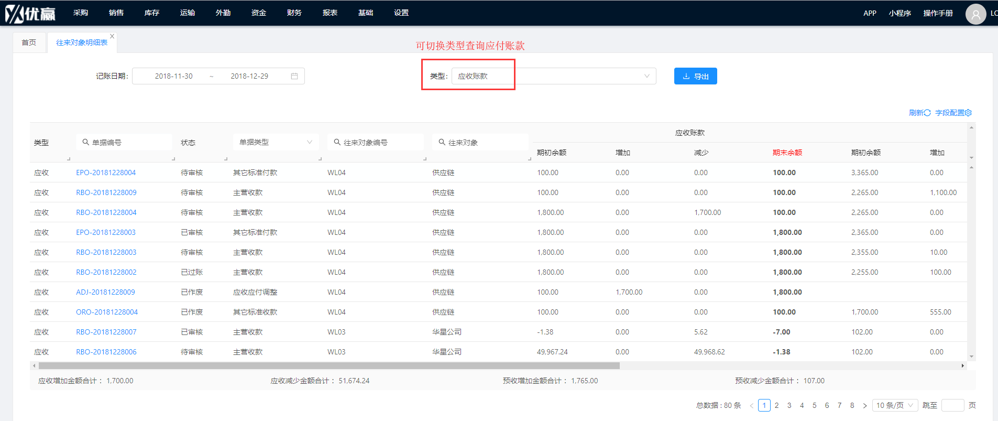The height and width of the screenshot is (421, 998).
Task: Click the 期末余额 column header
Action: [x=787, y=153]
